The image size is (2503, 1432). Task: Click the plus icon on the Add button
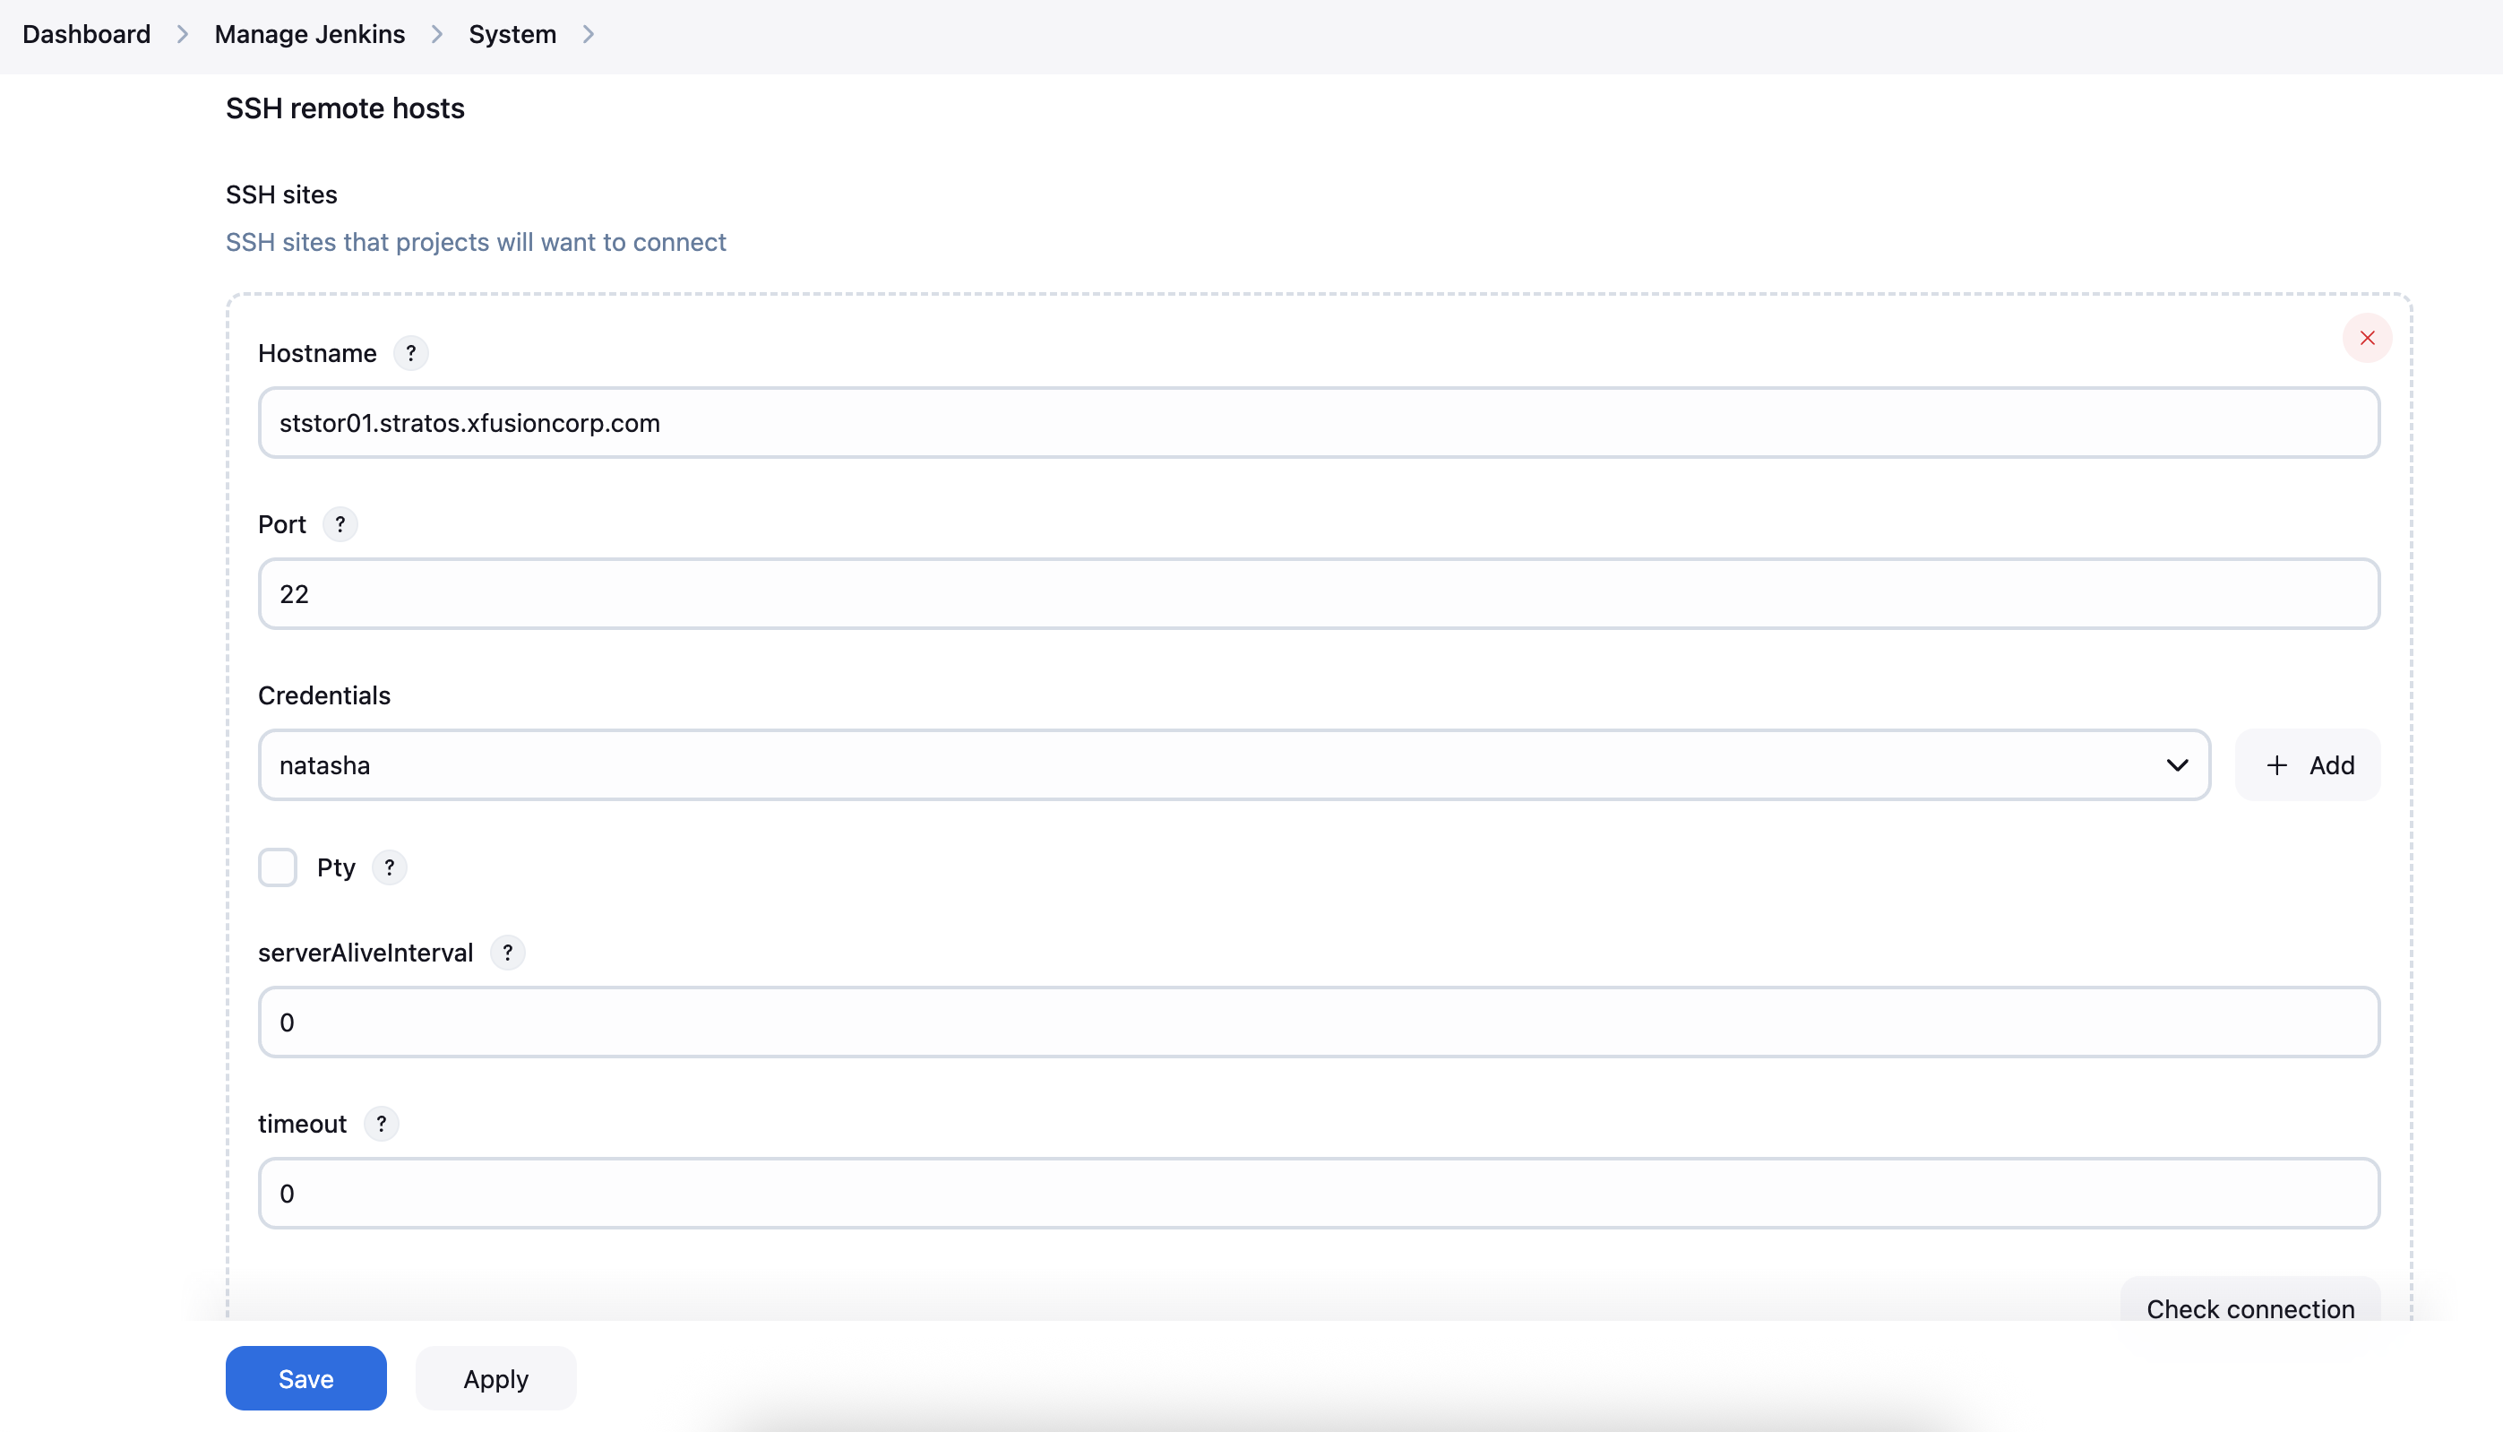[x=2275, y=764]
